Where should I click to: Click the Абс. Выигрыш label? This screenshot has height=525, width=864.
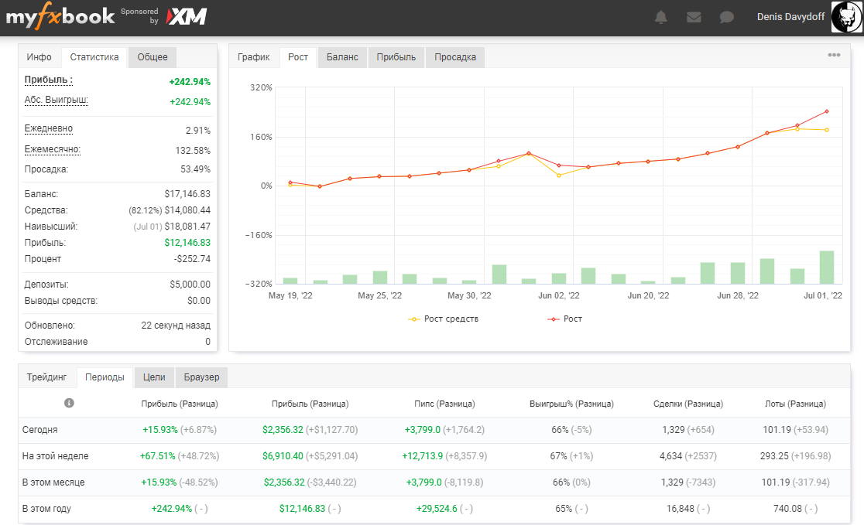57,101
